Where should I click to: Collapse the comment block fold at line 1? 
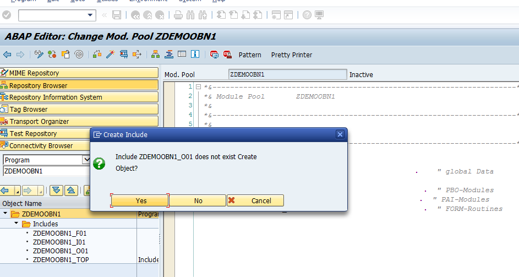(198, 87)
